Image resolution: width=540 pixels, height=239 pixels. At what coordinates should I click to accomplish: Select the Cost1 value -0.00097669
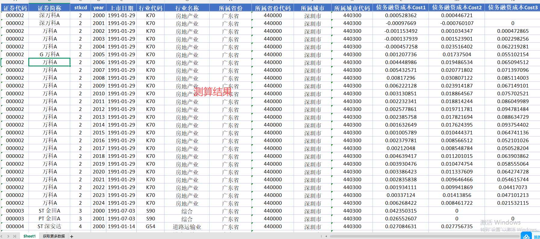(401, 23)
